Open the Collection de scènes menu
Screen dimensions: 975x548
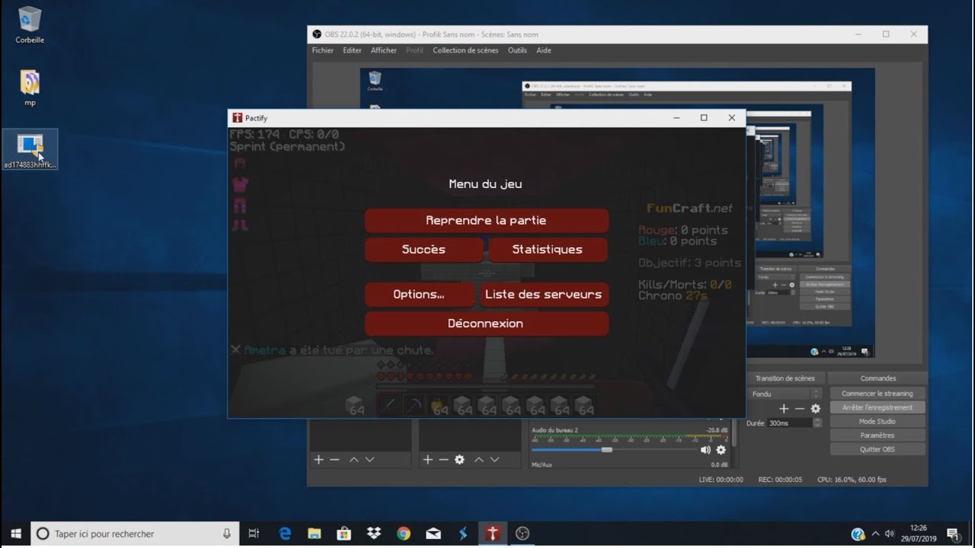pyautogui.click(x=465, y=50)
